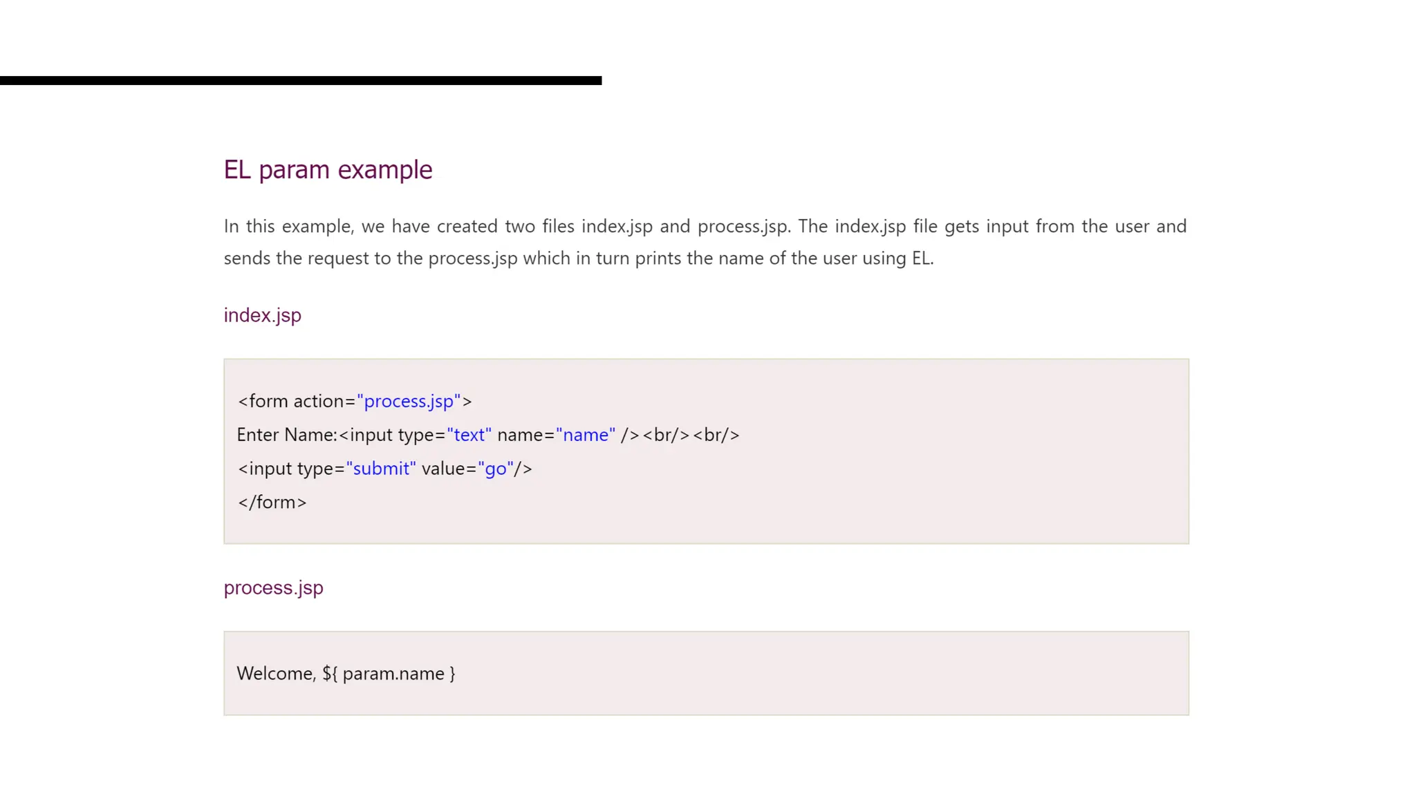Click the 'EL param example' heading
This screenshot has height=797, width=1416.
(328, 169)
